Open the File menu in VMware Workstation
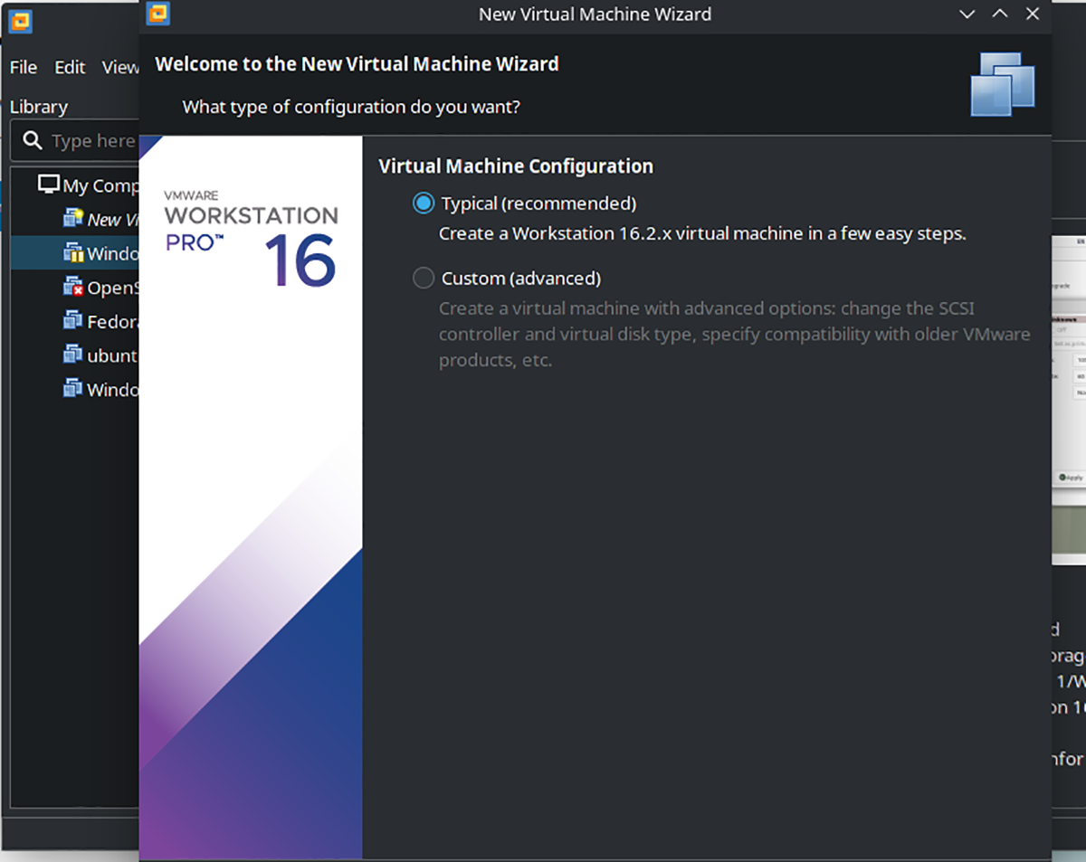This screenshot has width=1086, height=862. pyautogui.click(x=24, y=67)
